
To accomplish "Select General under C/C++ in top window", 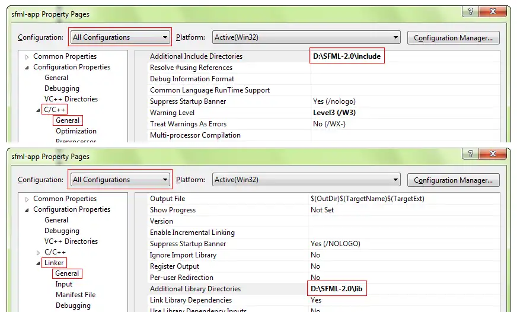I will [x=68, y=120].
